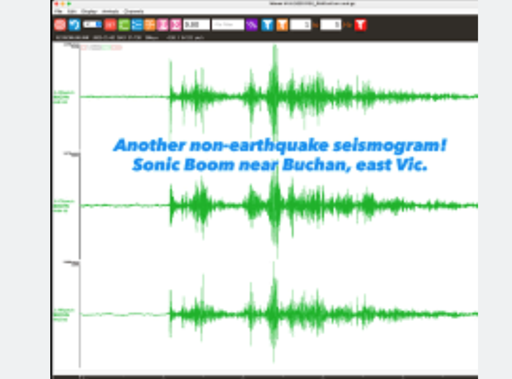This screenshot has height=379, width=512.
Task: Toggle the orange filter funnel icon
Action: click(x=282, y=25)
